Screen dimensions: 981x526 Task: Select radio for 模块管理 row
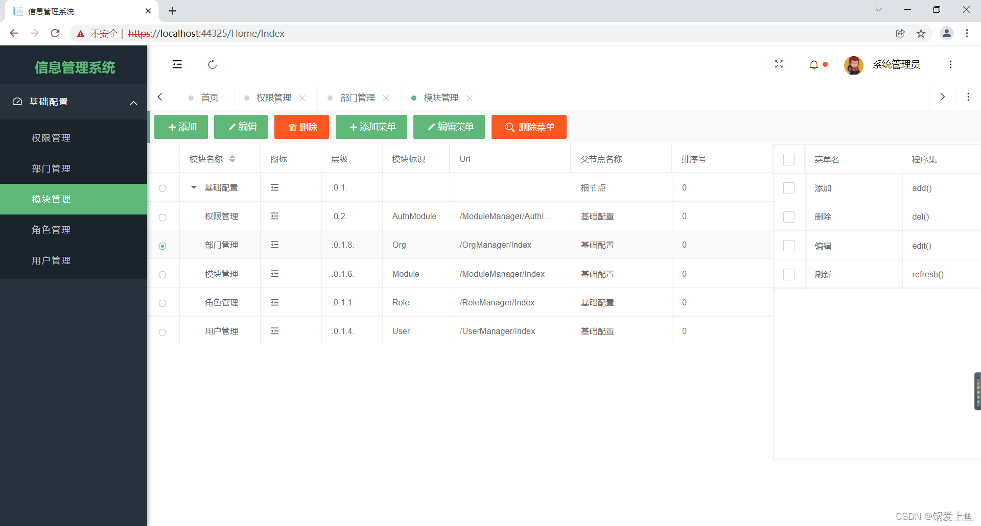(162, 275)
